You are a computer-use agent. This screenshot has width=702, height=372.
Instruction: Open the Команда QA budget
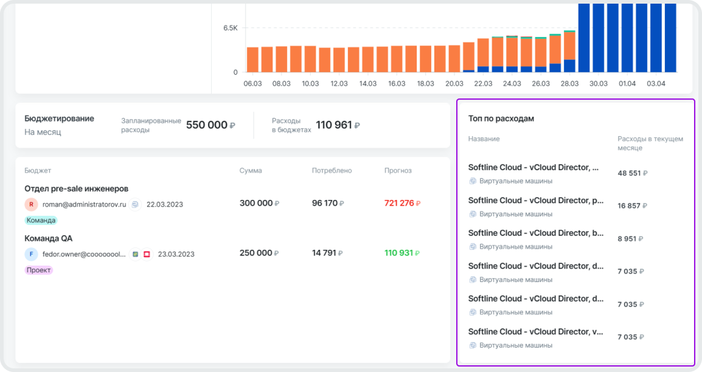(x=49, y=238)
